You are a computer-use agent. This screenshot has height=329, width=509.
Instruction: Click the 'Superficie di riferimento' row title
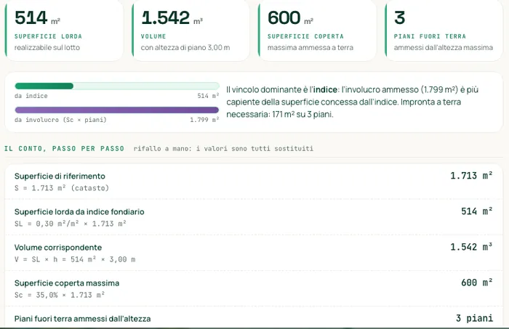[x=60, y=176]
